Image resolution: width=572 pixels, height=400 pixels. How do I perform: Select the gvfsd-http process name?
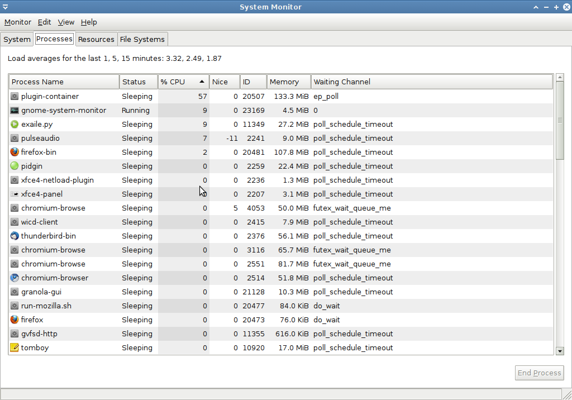pyautogui.click(x=39, y=334)
